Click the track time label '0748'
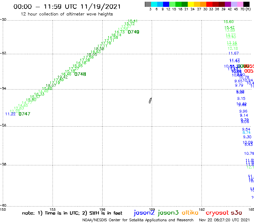This screenshot has width=254, height=223. pyautogui.click(x=80, y=74)
